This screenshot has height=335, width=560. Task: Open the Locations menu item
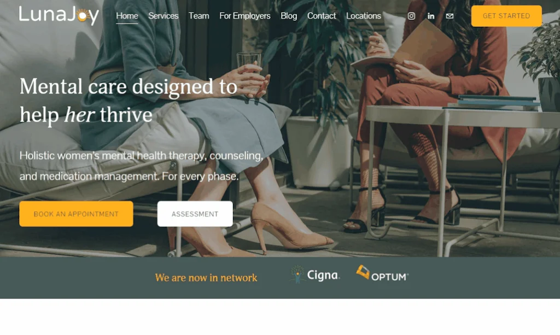click(x=364, y=16)
